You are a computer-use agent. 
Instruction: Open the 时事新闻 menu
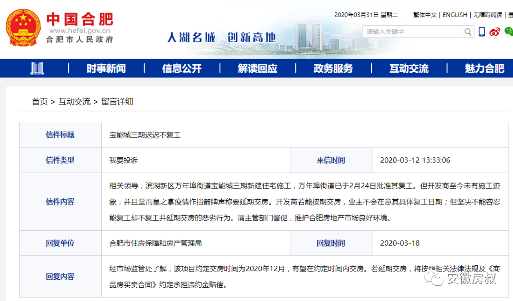(106, 68)
